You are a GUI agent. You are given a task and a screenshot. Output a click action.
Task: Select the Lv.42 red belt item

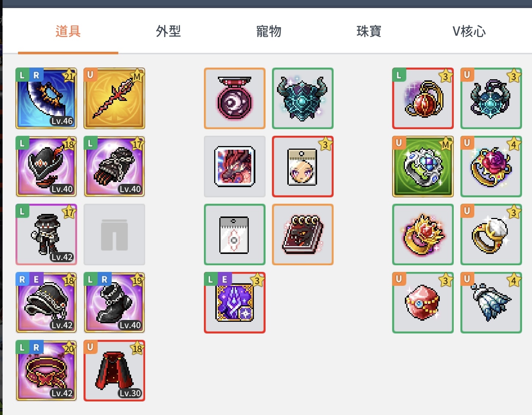[x=46, y=371]
